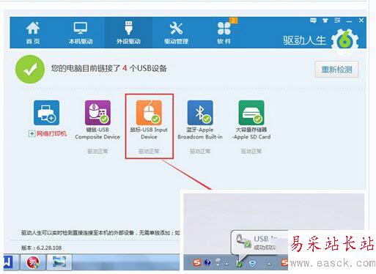Viewport: 376px width, 274px height.
Task: Open the 驱动管理 tab
Action: pos(176,33)
